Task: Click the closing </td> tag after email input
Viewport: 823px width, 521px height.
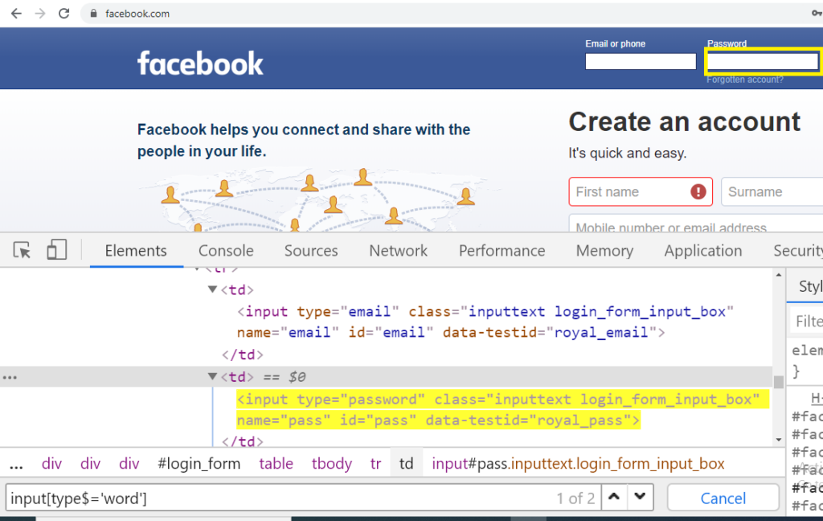Action: (242, 355)
